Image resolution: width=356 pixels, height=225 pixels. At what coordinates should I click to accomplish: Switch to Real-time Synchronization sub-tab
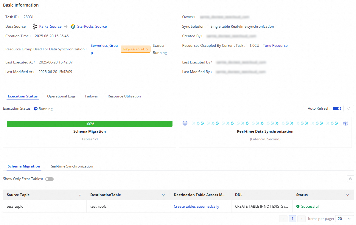click(71, 166)
